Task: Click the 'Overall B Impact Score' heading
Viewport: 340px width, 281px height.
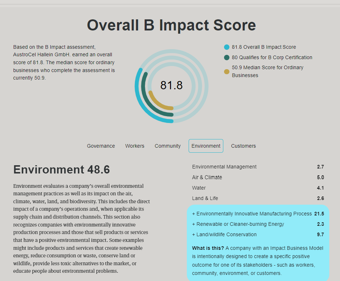Action: pos(171,25)
